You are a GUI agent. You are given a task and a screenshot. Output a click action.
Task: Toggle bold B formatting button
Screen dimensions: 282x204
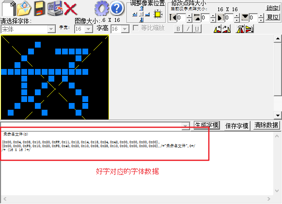tap(178, 29)
